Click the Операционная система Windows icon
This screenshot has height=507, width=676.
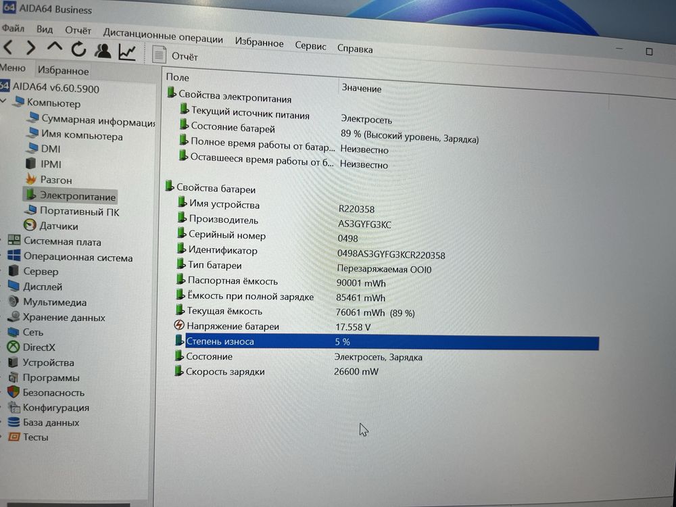14,256
